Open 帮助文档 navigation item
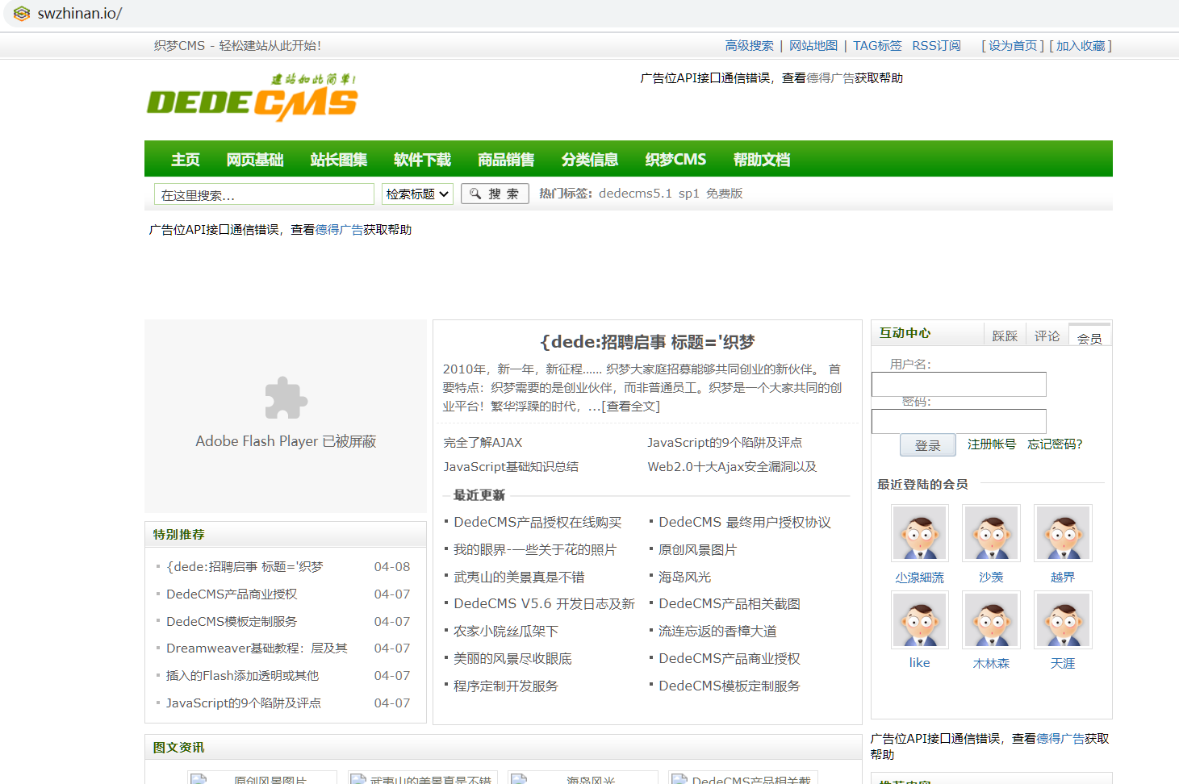This screenshot has width=1179, height=784. 762,160
